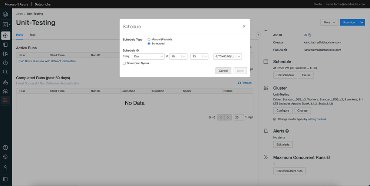The width and height of the screenshot is (370, 186).
Task: Click Cancel in the Schedule dialog
Action: 223,71
